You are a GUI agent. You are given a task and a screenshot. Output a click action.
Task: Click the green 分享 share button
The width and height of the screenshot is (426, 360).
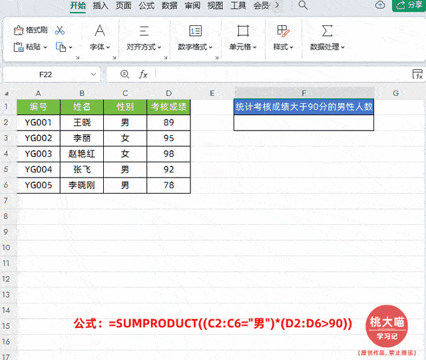coord(409,5)
